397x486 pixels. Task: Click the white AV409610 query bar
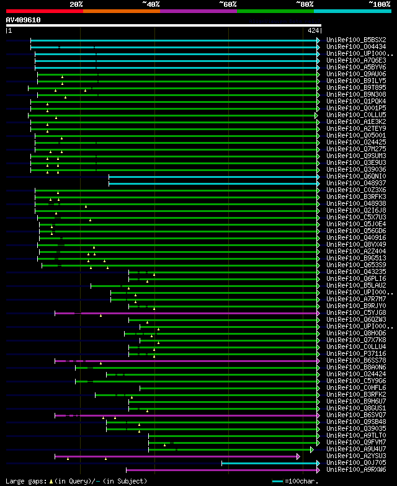click(x=164, y=25)
